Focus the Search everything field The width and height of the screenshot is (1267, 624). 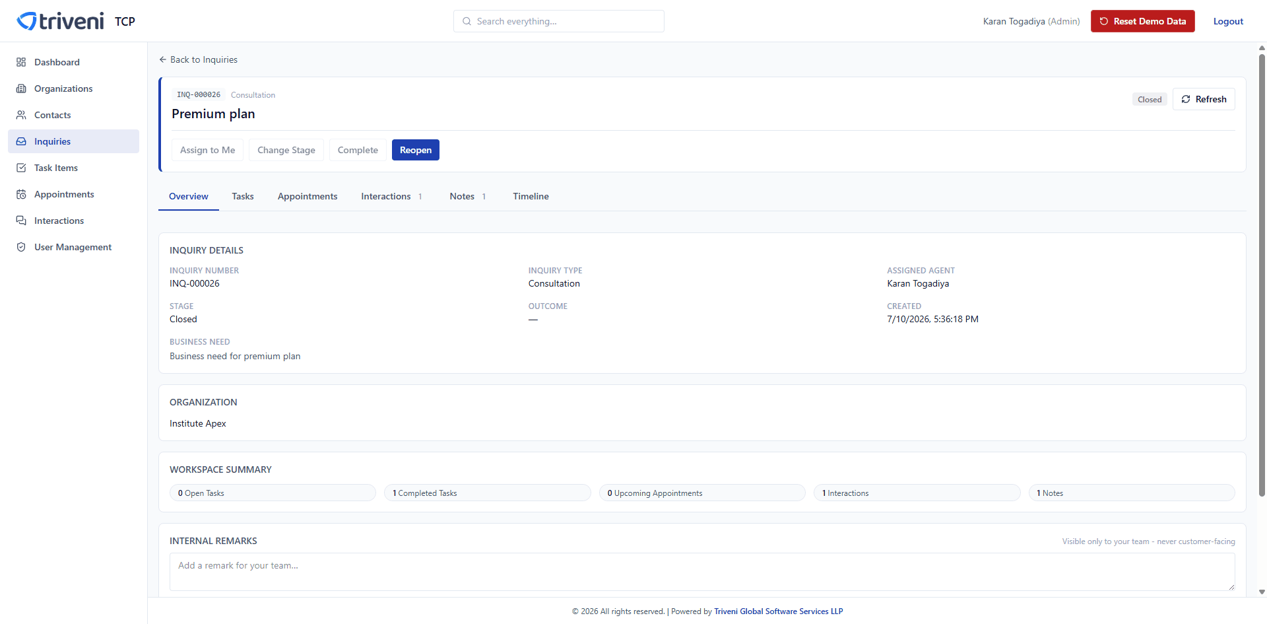(x=559, y=21)
